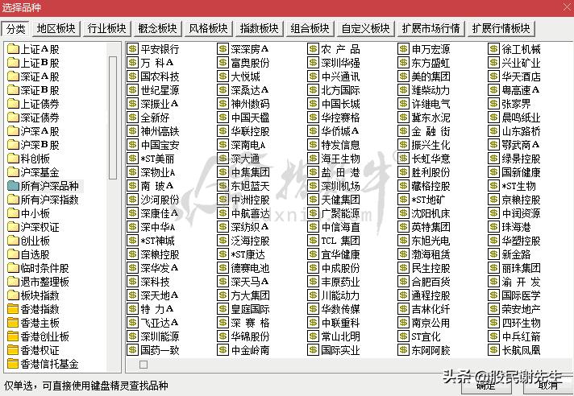Image resolution: width=574 pixels, height=396 pixels.
Task: Open the 扩展市场行情 tab
Action: pos(430,28)
